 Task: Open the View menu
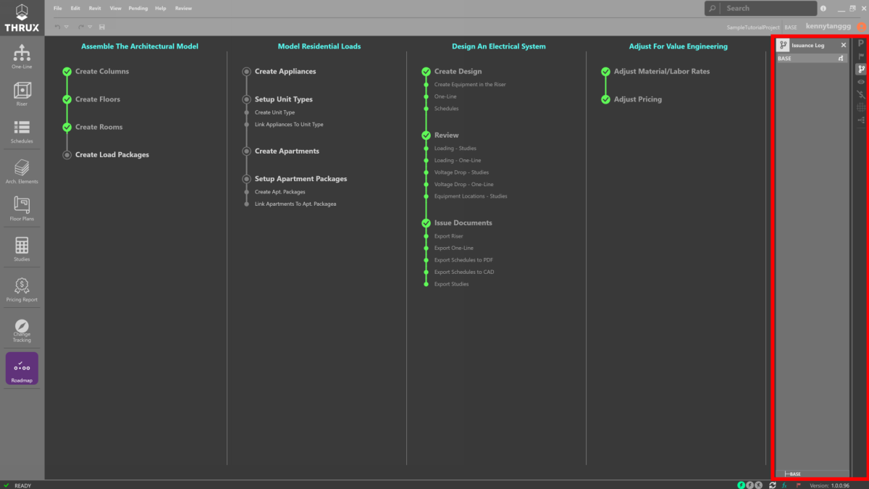coord(116,8)
